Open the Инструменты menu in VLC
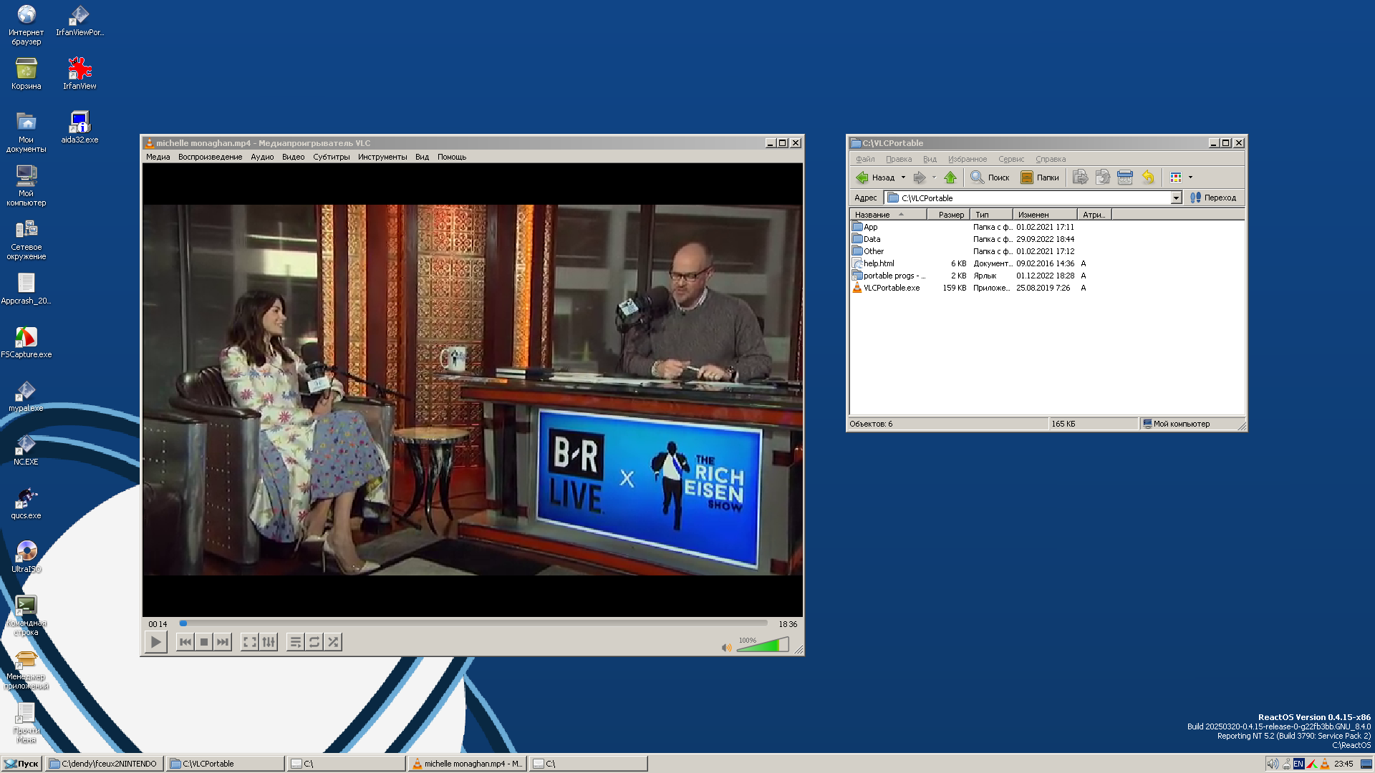1375x773 pixels. coord(382,157)
